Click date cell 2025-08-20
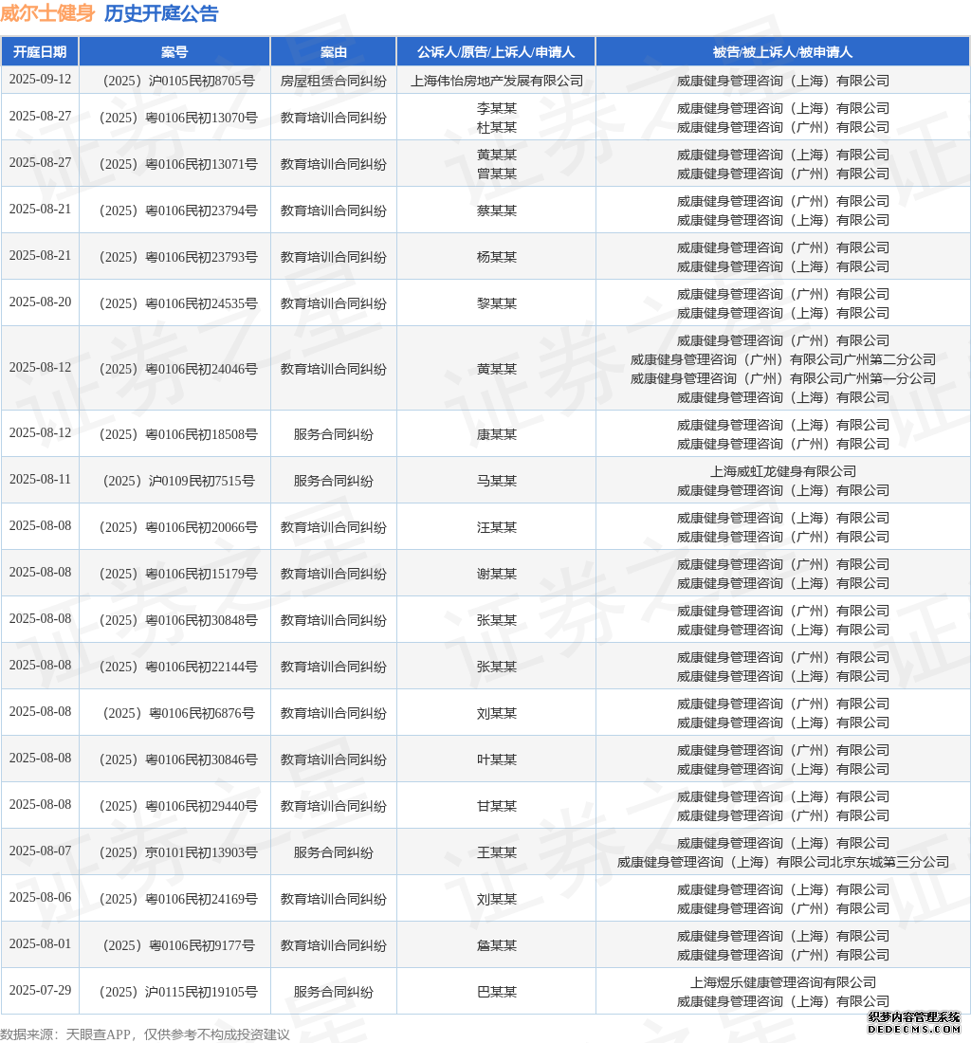Image resolution: width=971 pixels, height=1043 pixels. [x=40, y=302]
